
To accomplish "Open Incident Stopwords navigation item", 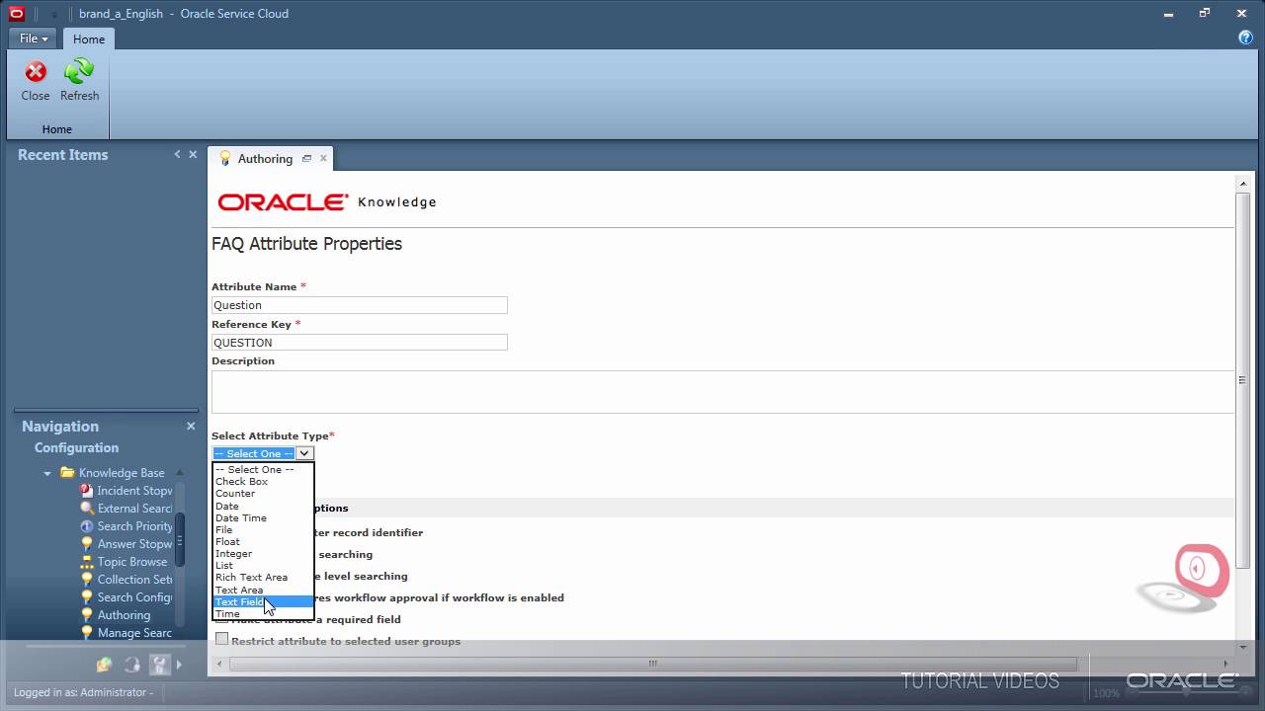I will pyautogui.click(x=134, y=491).
